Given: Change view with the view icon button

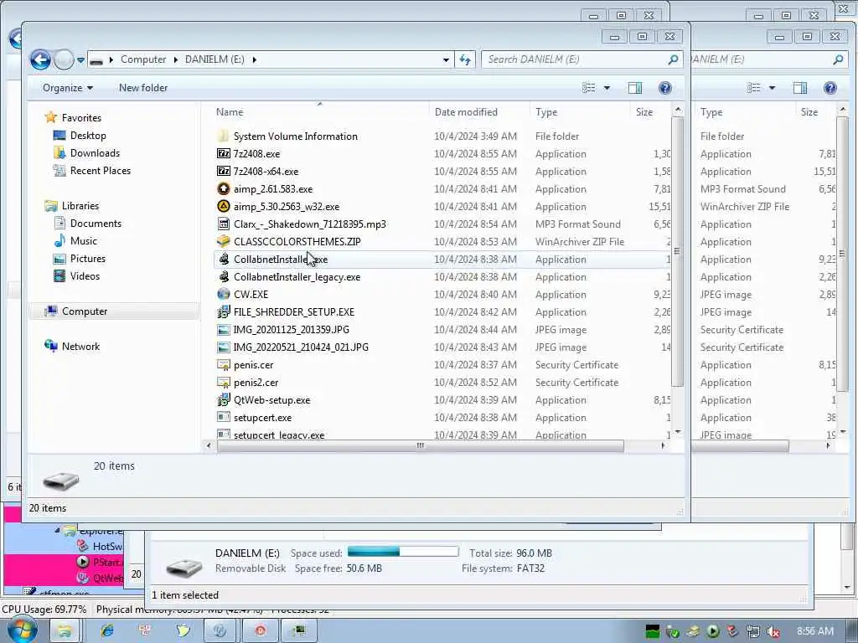Looking at the screenshot, I should tap(589, 88).
